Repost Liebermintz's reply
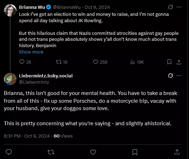 pos(51,152)
